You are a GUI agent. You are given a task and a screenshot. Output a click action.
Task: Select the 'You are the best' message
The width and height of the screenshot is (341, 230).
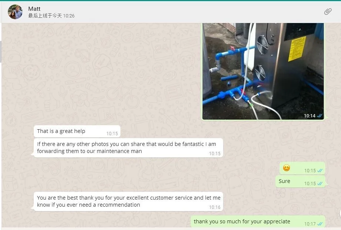[x=128, y=201]
